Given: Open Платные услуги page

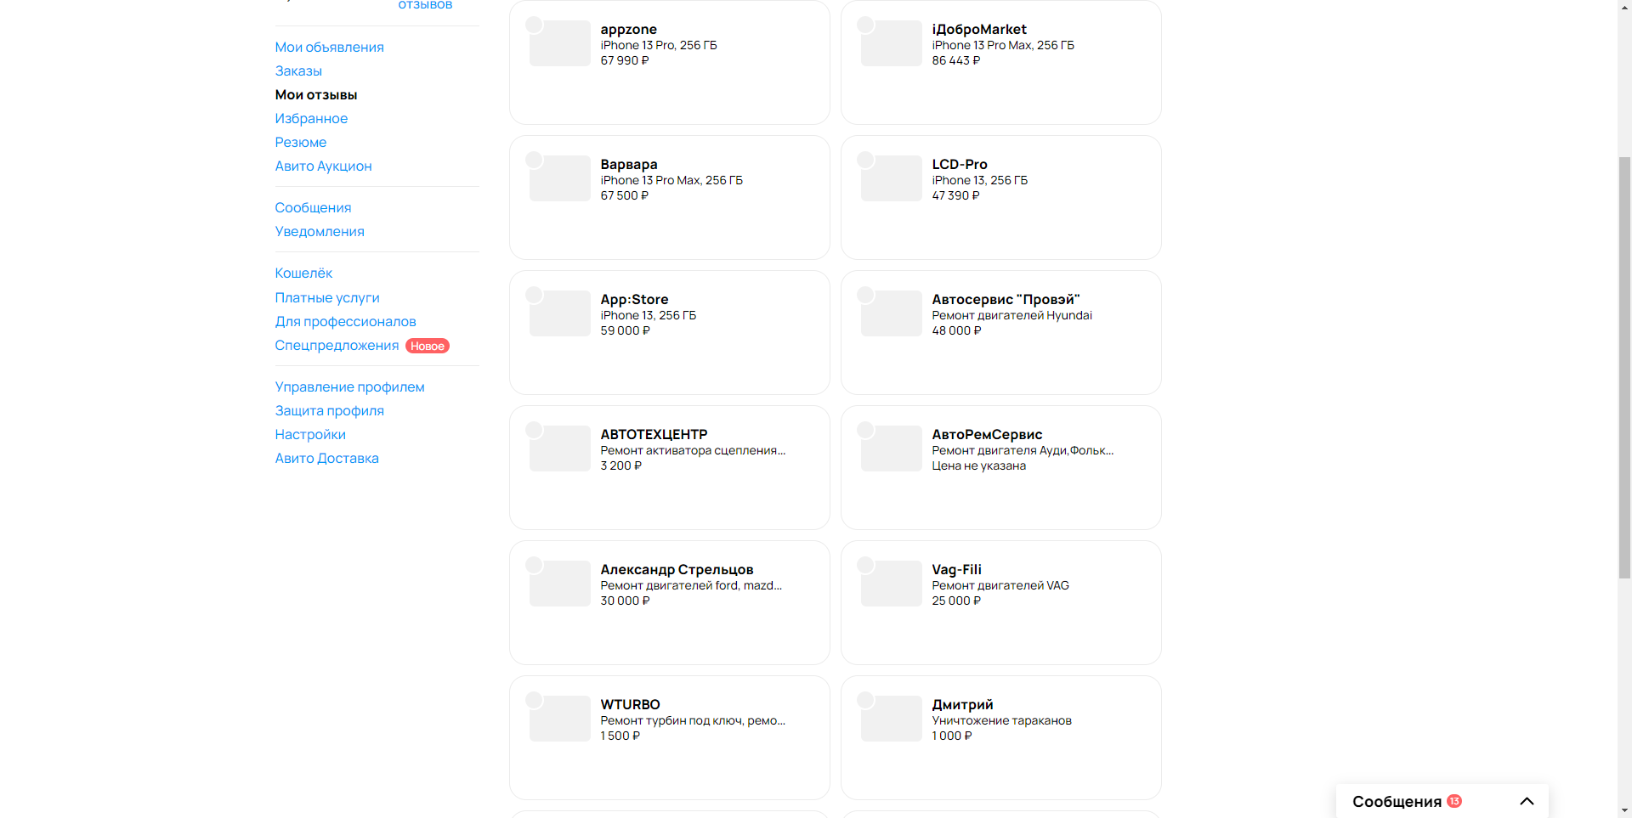Looking at the screenshot, I should [327, 297].
